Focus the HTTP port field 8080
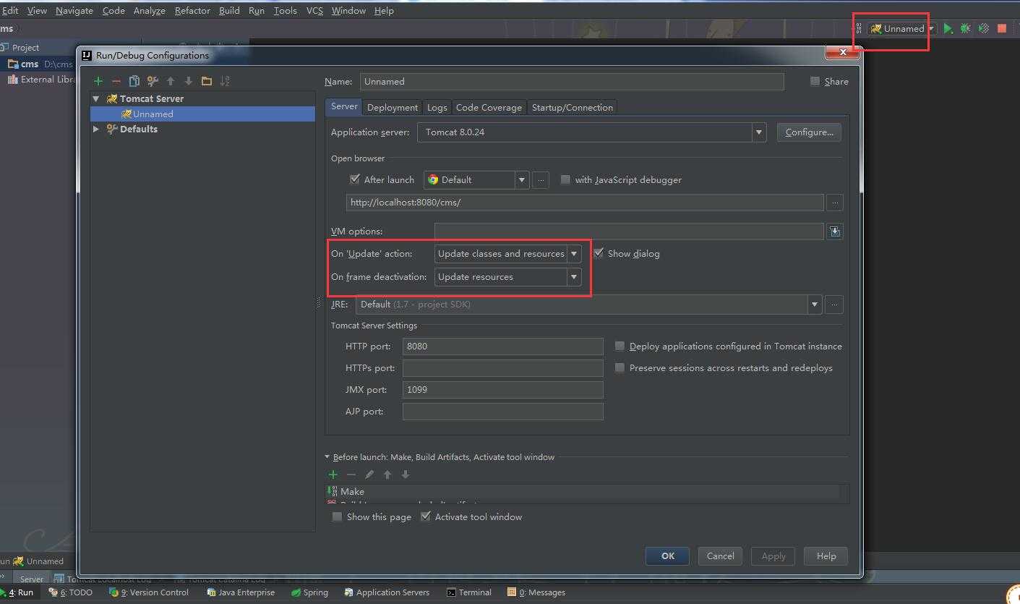Viewport: 1020px width, 604px height. (502, 346)
